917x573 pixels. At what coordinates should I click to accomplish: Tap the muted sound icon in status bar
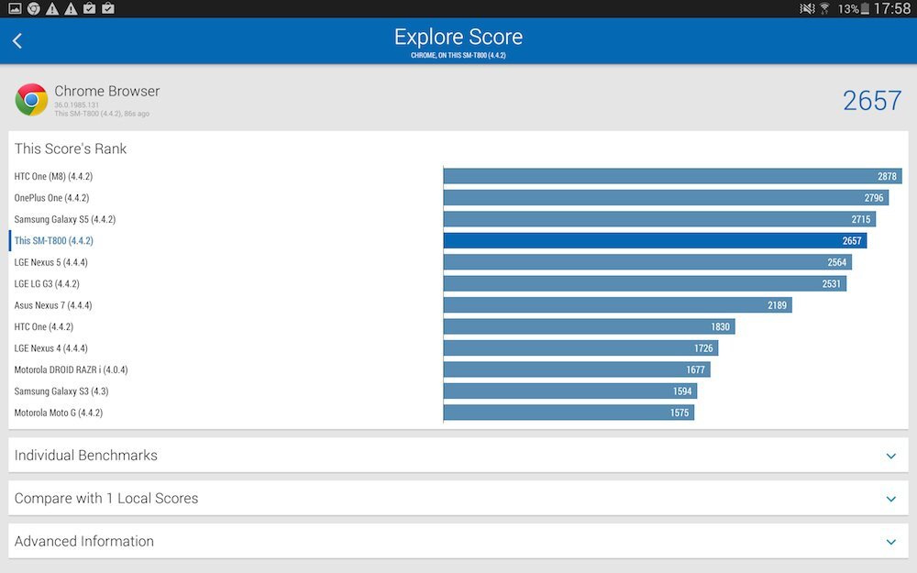[x=807, y=9]
